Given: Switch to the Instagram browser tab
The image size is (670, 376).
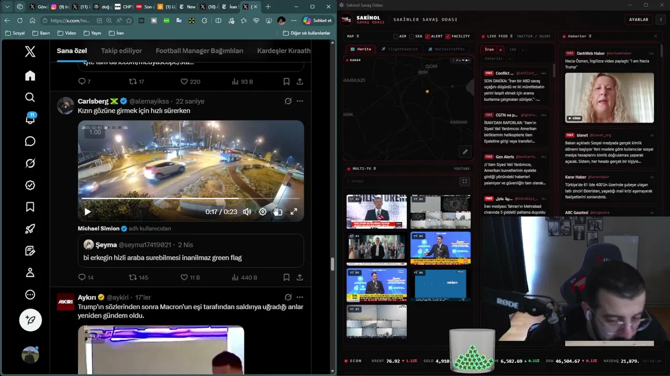Looking at the screenshot, I should (x=60, y=7).
